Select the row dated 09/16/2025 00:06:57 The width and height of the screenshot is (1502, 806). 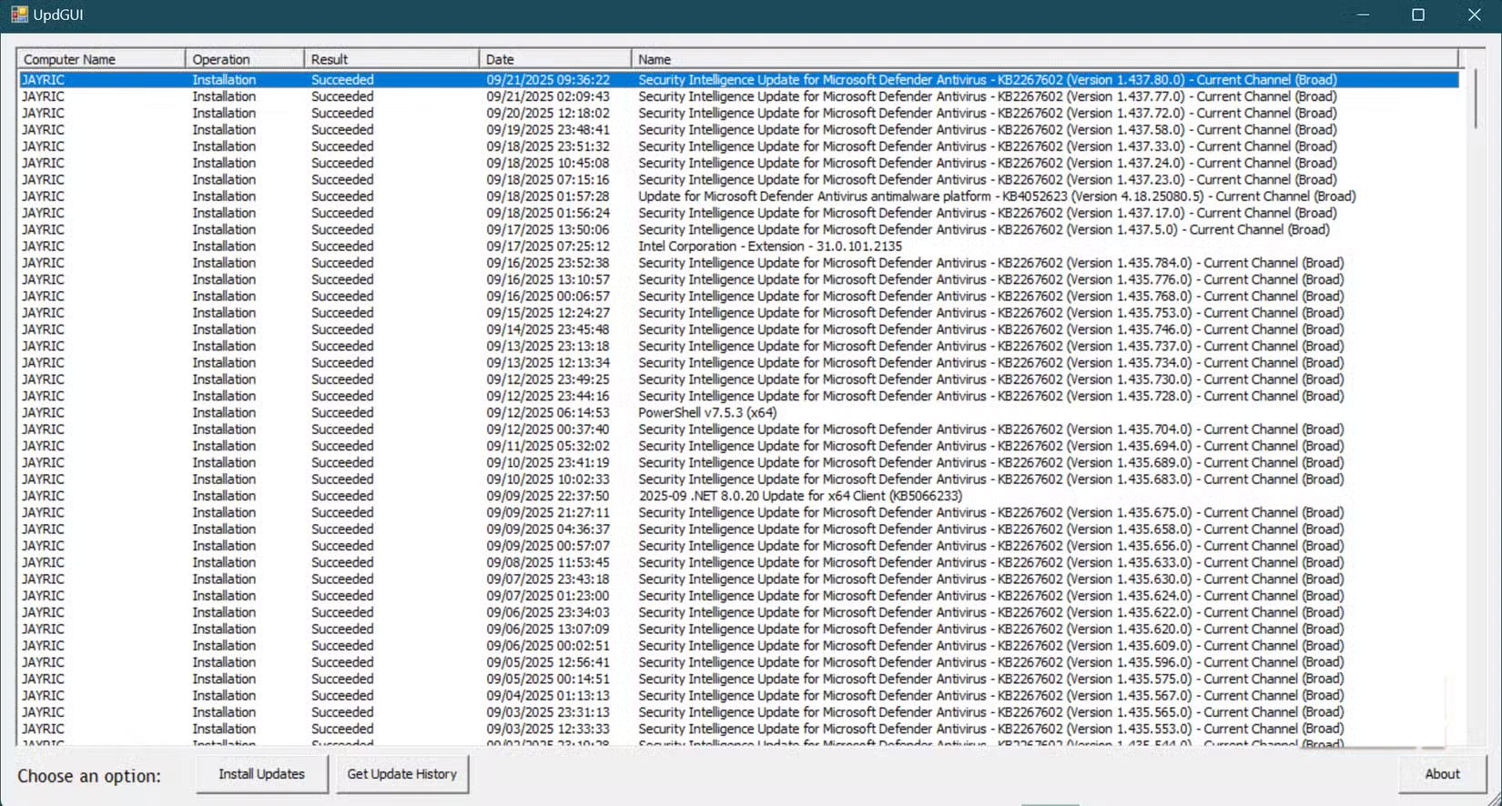(x=738, y=297)
